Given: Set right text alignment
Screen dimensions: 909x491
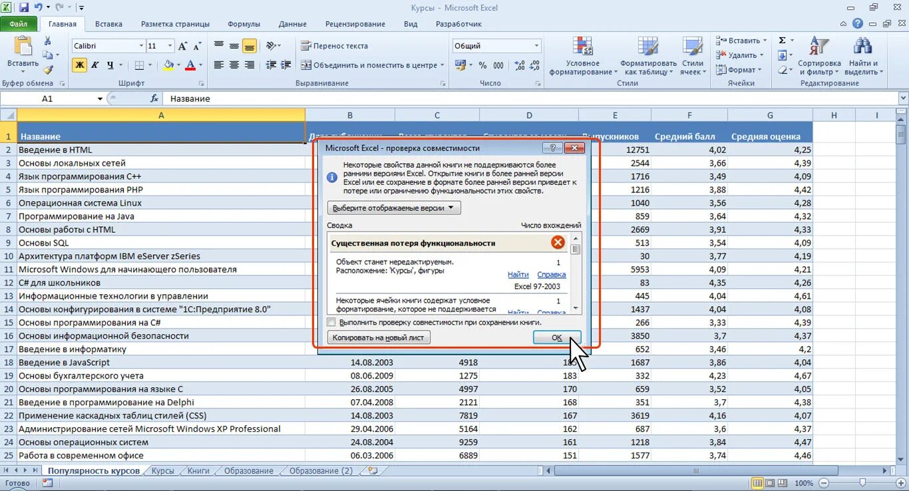Looking at the screenshot, I should pyautogui.click(x=250, y=65).
